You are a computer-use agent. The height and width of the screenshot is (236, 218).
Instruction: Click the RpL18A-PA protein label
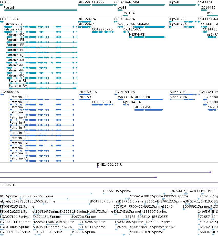coord(132,102)
